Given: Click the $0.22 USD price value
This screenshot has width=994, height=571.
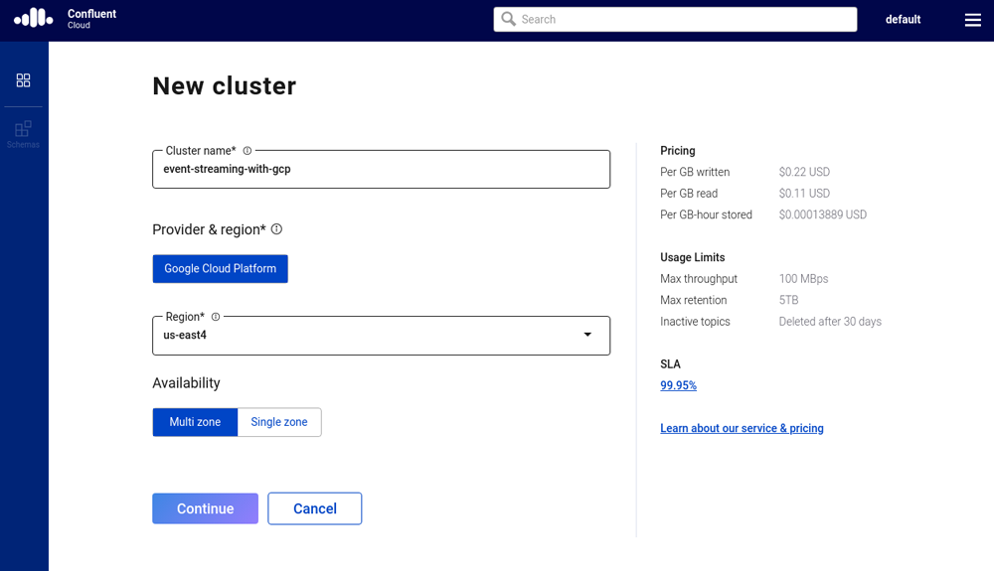Looking at the screenshot, I should (804, 172).
